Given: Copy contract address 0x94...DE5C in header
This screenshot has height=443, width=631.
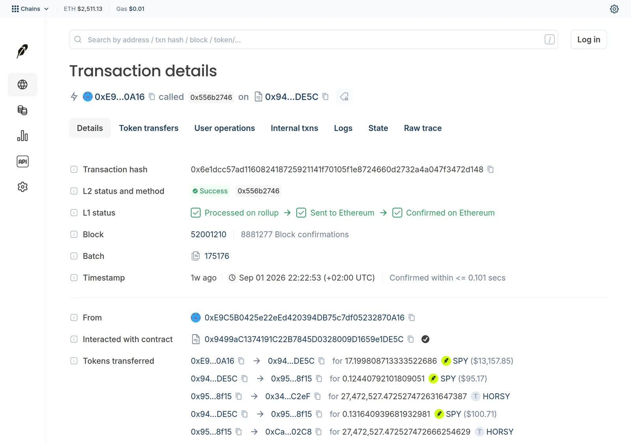Looking at the screenshot, I should [x=325, y=97].
